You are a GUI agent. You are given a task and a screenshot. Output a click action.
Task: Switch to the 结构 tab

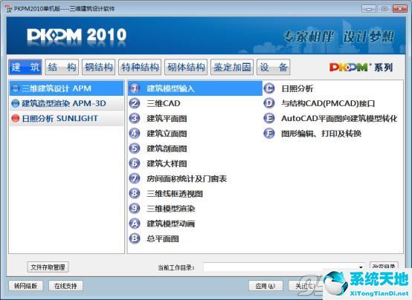[62, 67]
